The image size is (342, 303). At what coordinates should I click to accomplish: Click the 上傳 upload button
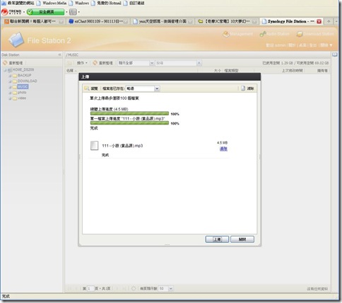coord(217,239)
